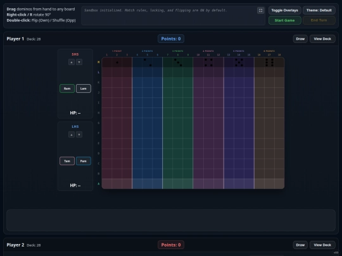
Task: Start the game
Action: [284, 20]
